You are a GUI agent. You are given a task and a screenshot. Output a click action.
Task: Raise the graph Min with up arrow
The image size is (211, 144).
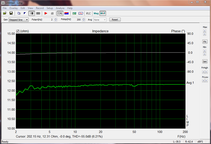click(x=205, y=51)
